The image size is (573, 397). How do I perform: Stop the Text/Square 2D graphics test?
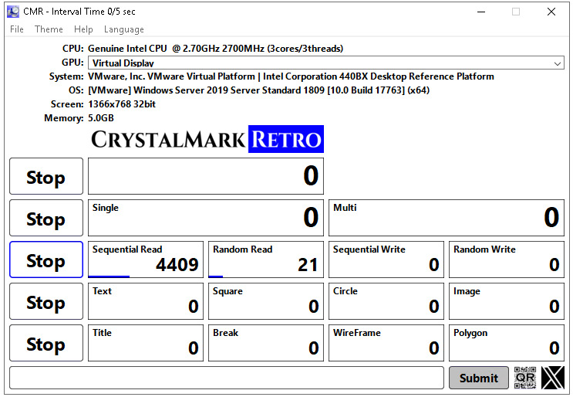tap(46, 301)
